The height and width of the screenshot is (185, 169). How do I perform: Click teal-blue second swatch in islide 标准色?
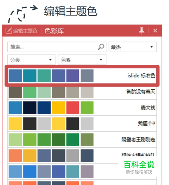pos(30,75)
